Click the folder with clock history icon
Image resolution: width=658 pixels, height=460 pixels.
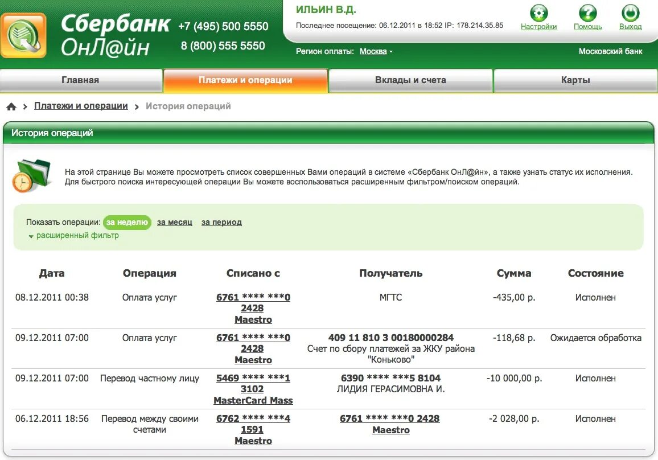pyautogui.click(x=31, y=175)
